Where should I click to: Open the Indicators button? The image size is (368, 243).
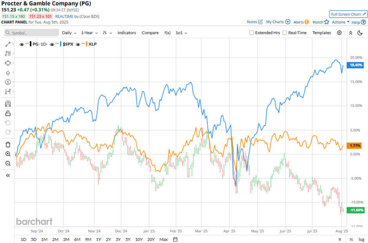pyautogui.click(x=127, y=33)
